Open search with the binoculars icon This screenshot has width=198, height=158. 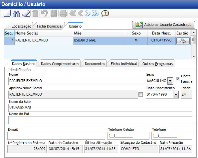coord(17,13)
